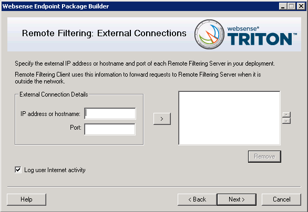The height and width of the screenshot is (212, 308).
Task: Click the TRITON brand text in header
Action: pyautogui.click(x=260, y=39)
